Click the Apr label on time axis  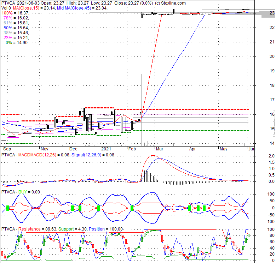pyautogui.click(x=192, y=149)
